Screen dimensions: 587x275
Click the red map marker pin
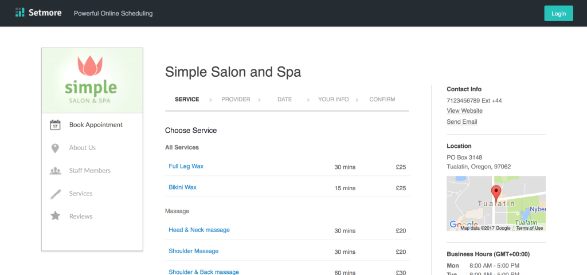[496, 194]
